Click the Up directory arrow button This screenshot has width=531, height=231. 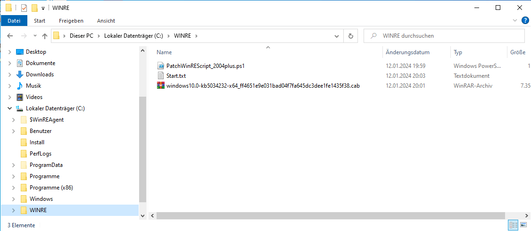click(x=45, y=36)
